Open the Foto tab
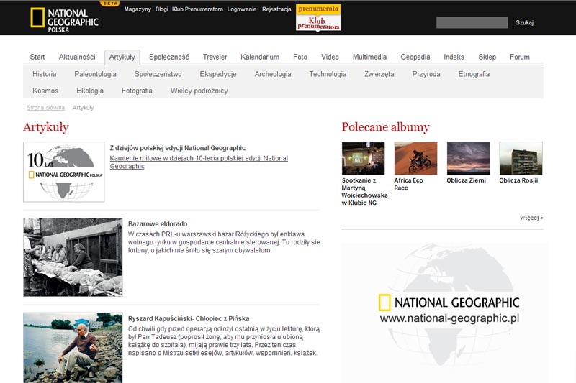 pos(300,57)
